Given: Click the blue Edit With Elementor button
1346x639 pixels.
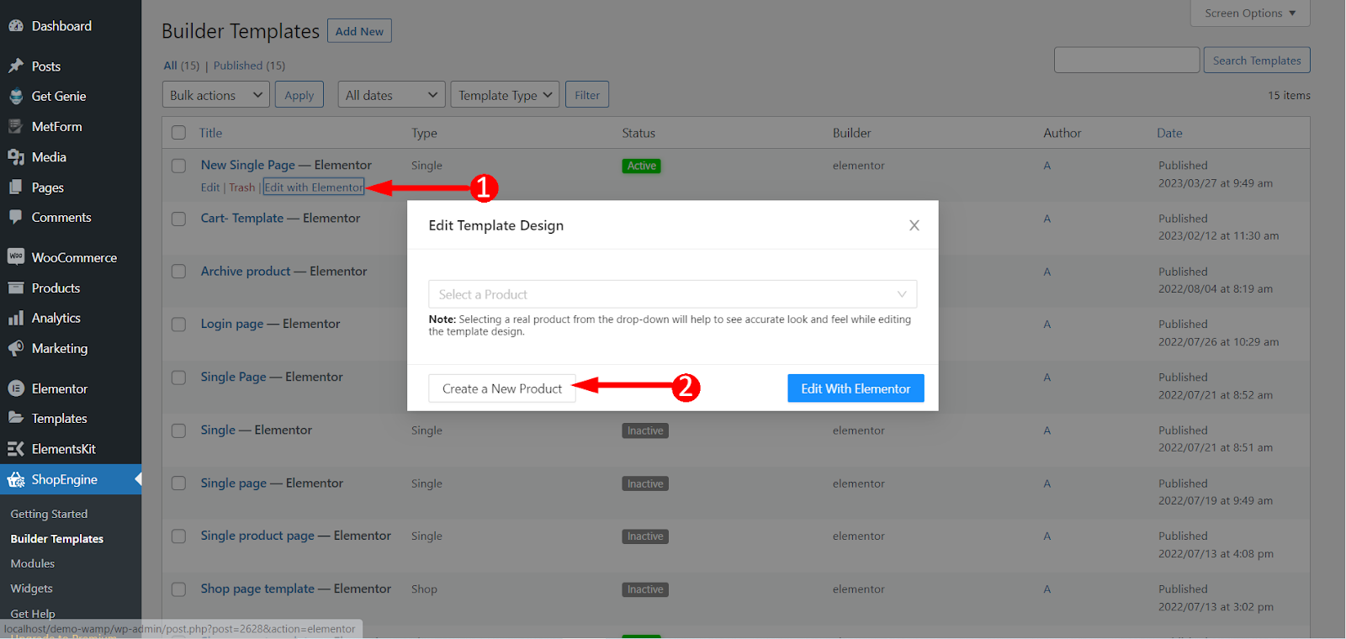Looking at the screenshot, I should 856,388.
